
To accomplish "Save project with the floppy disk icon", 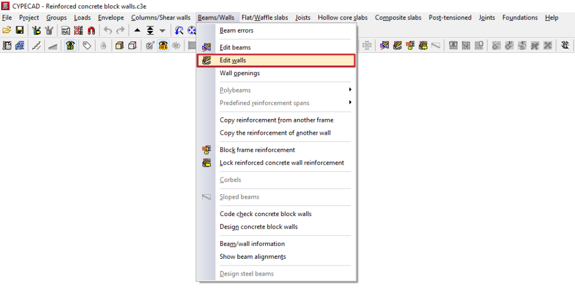I will coord(20,30).
